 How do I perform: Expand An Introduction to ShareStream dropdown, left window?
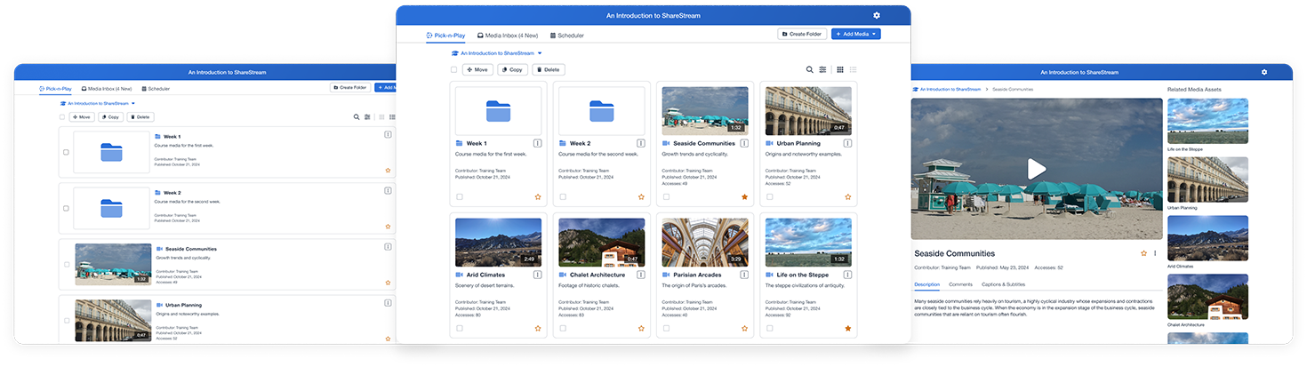point(97,104)
